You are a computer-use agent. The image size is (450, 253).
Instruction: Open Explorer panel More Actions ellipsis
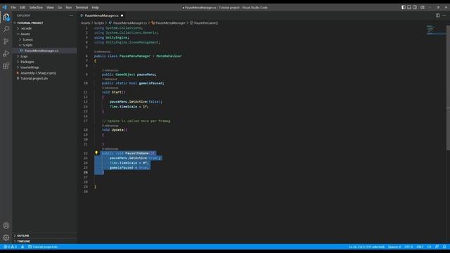click(71, 15)
